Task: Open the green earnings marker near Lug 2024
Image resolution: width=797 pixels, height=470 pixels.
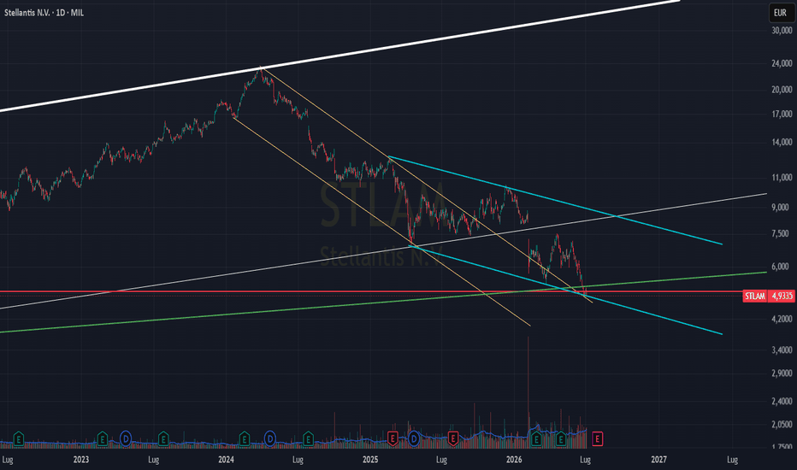Action: click(308, 438)
